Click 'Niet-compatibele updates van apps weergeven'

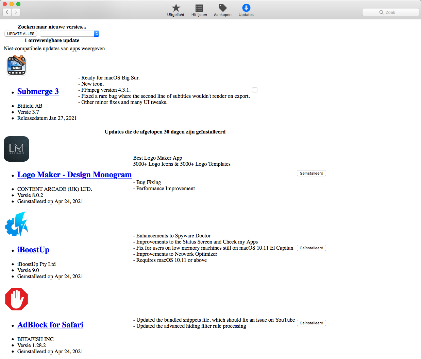click(x=54, y=49)
